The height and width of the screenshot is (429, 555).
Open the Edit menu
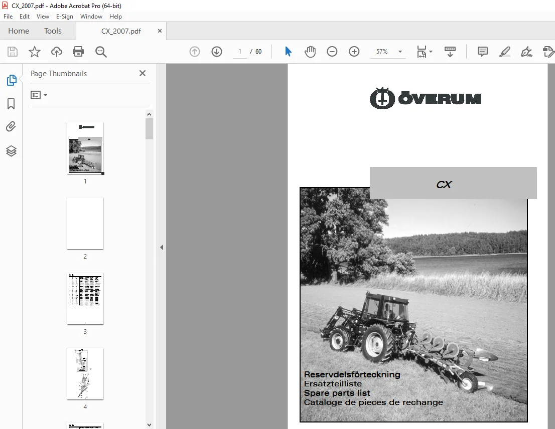coord(25,16)
